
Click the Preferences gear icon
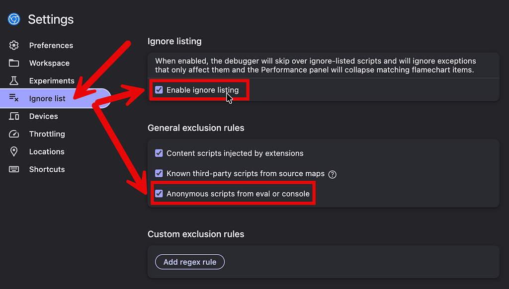(13, 45)
